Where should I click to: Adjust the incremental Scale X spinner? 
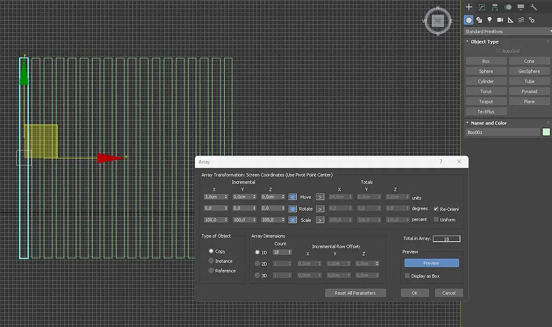coord(226,220)
